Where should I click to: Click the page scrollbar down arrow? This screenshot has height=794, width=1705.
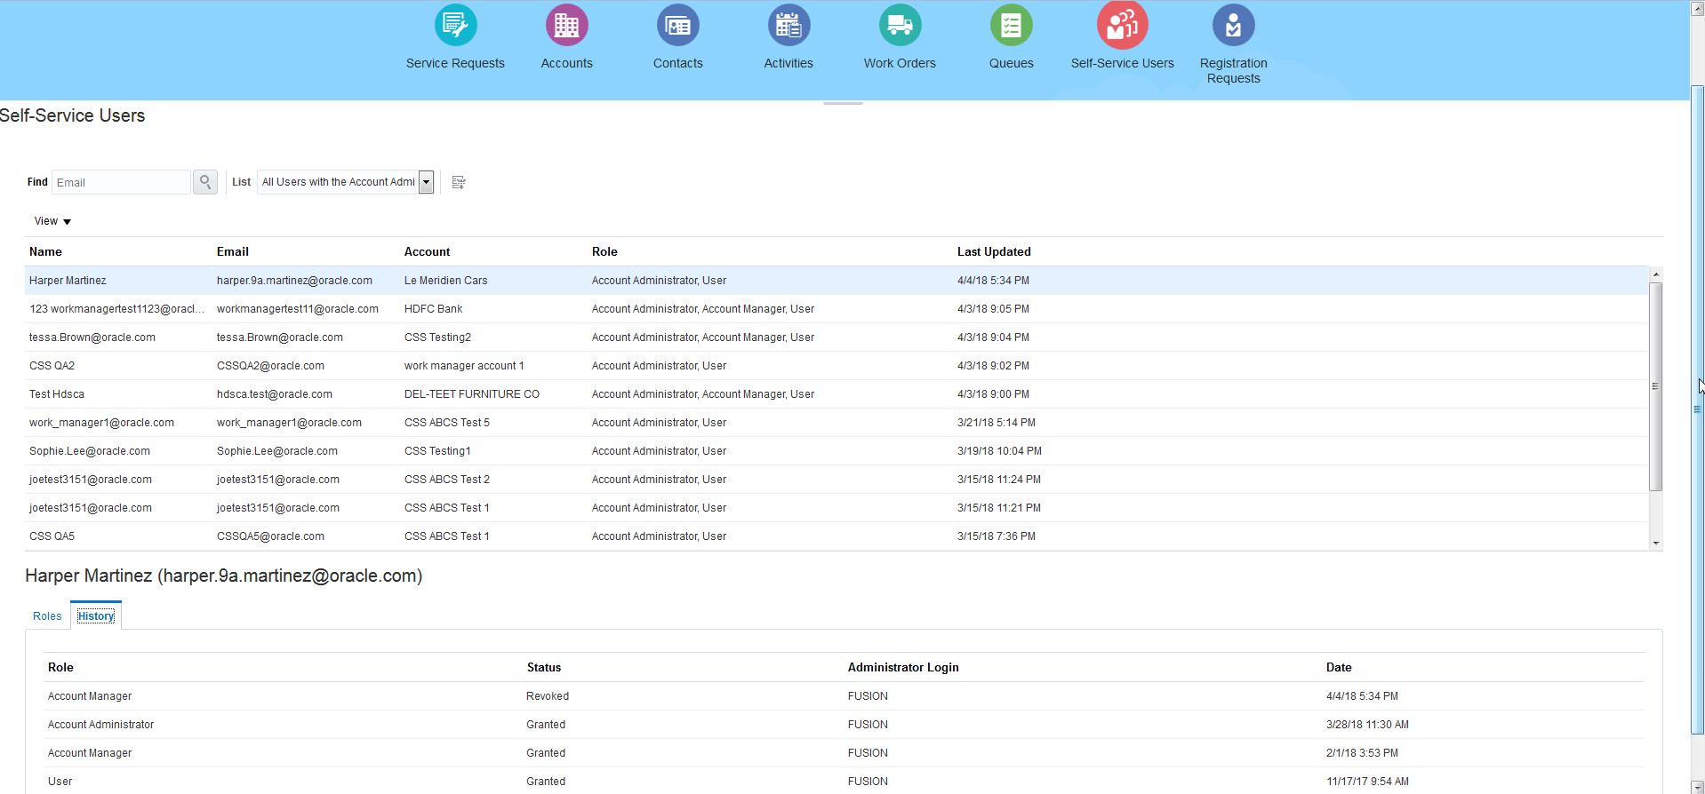pos(1697,787)
